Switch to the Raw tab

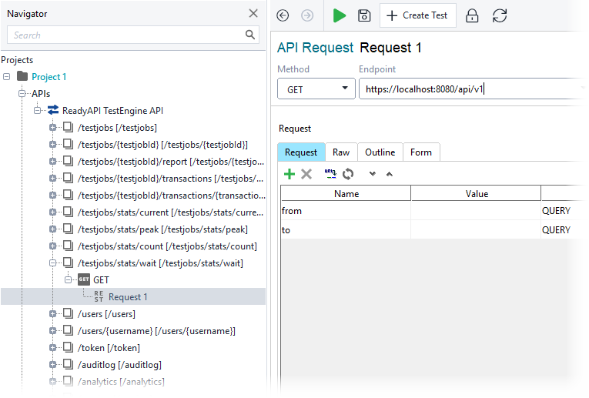[x=341, y=152]
